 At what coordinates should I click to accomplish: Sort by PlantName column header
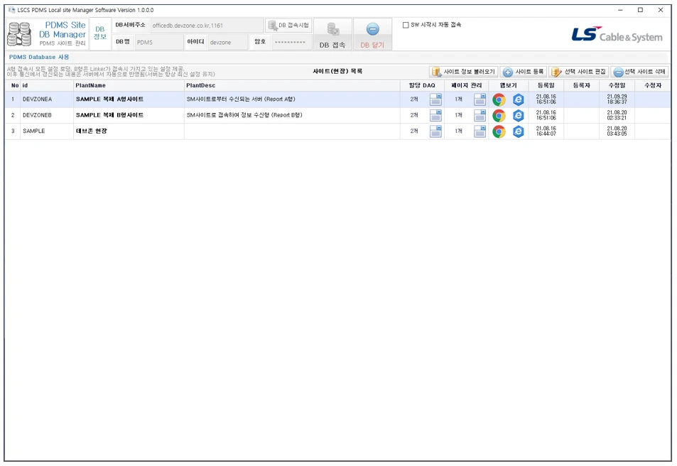coord(129,85)
